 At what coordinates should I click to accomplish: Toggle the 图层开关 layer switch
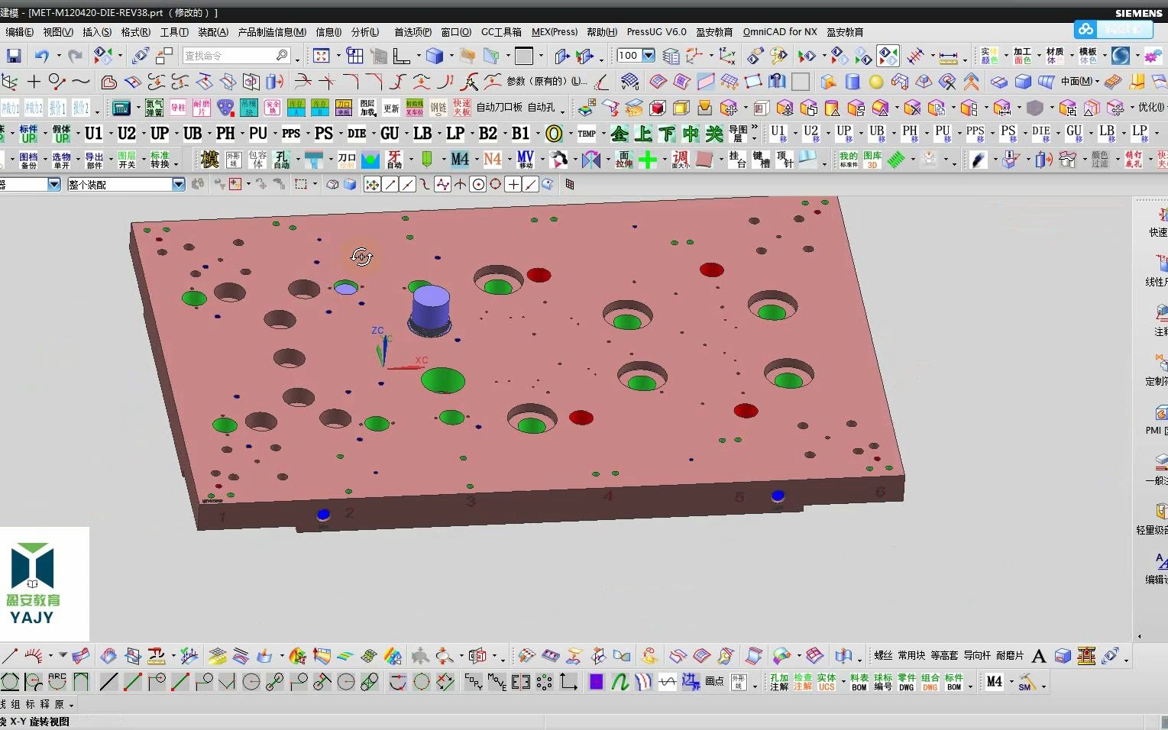tap(127, 160)
